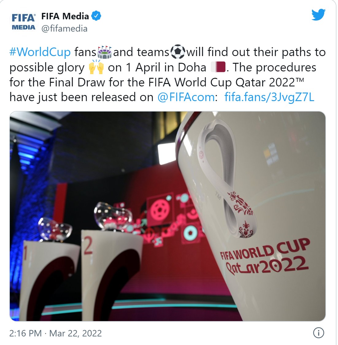338x345 pixels.
Task: Open the World Cup draw photo
Action: [x=167, y=216]
